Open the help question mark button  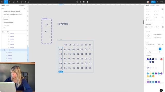161,90
